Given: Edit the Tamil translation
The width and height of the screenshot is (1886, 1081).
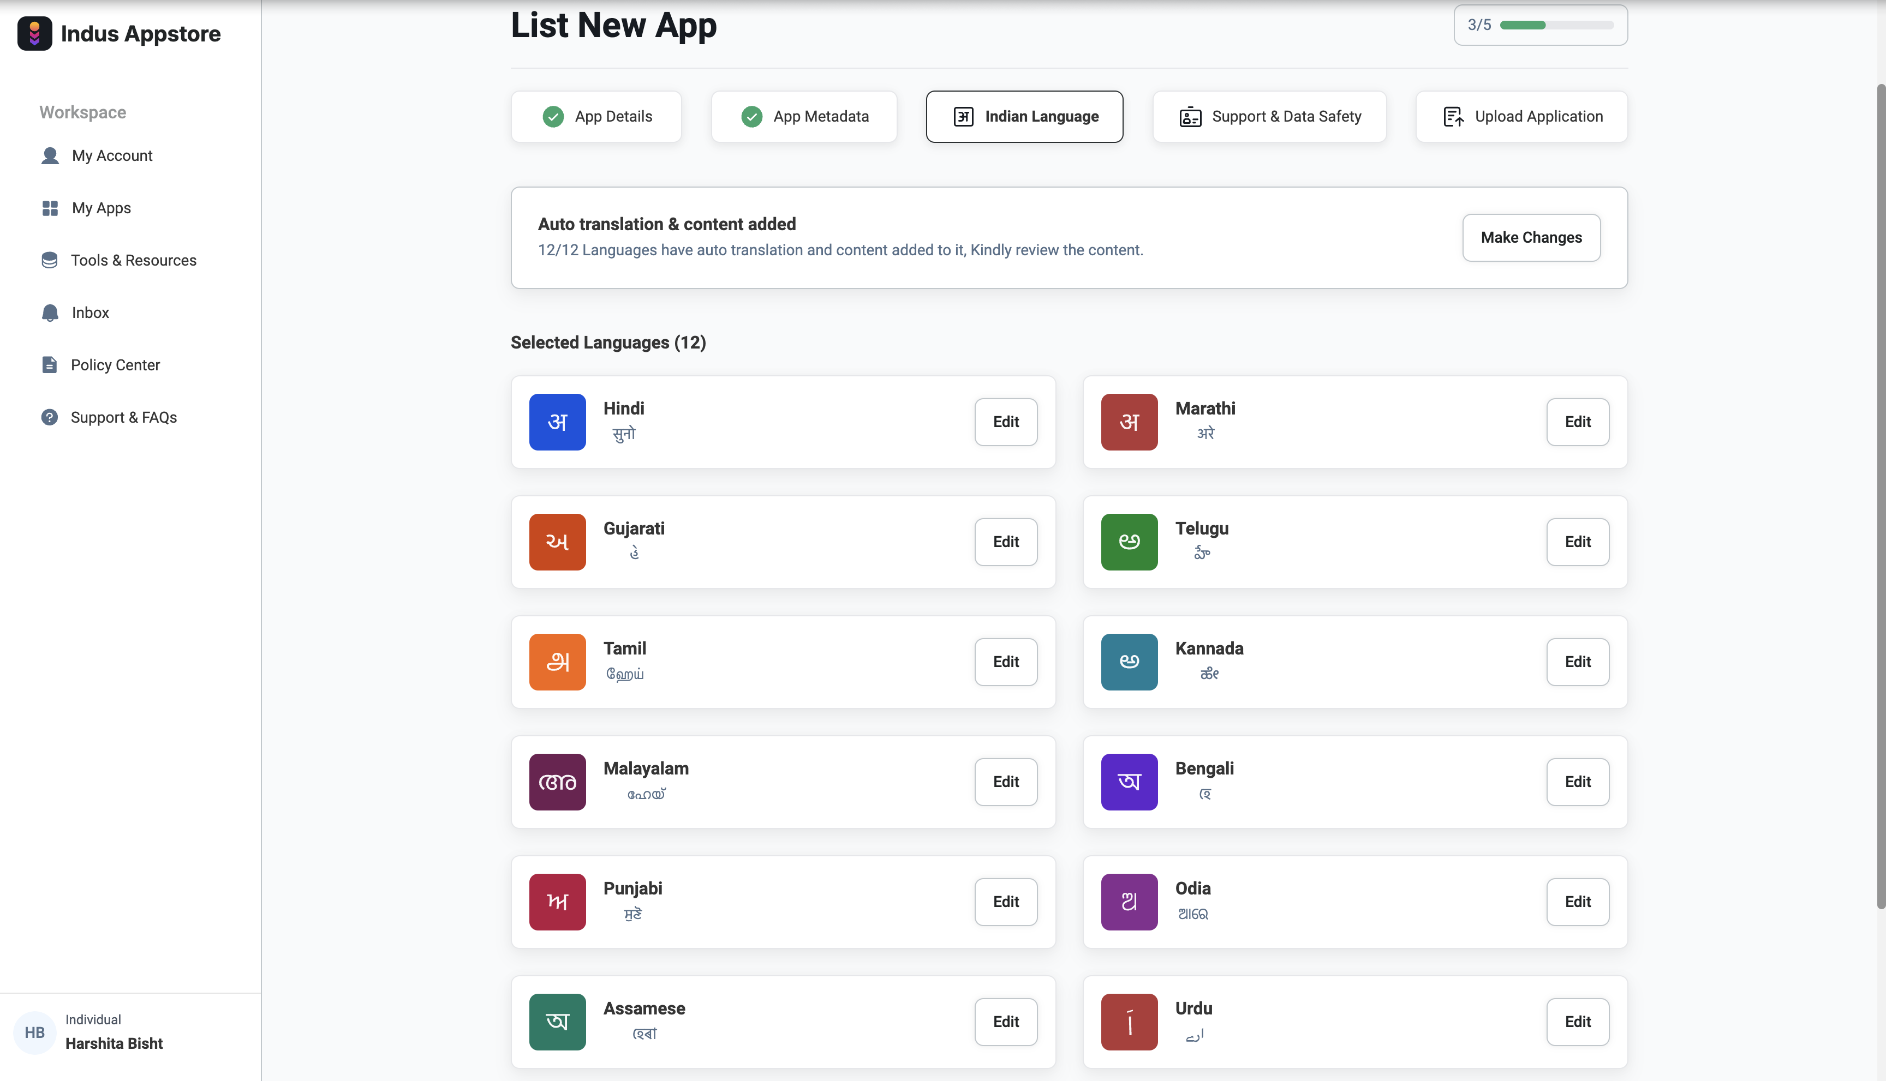Looking at the screenshot, I should coord(1006,662).
